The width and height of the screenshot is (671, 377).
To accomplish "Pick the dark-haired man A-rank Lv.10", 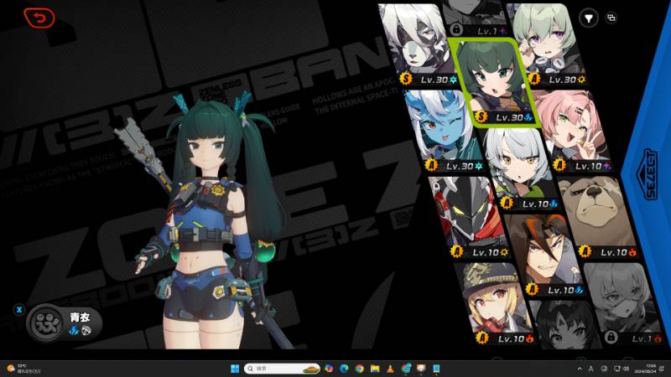I will tap(546, 256).
